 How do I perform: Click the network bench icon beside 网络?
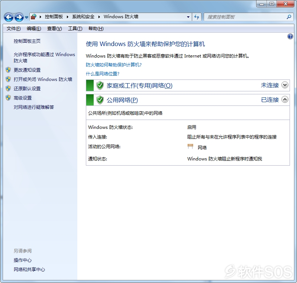(190, 146)
